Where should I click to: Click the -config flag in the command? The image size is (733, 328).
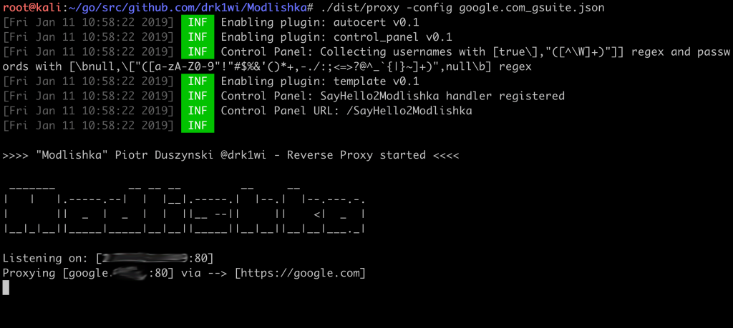(413, 6)
